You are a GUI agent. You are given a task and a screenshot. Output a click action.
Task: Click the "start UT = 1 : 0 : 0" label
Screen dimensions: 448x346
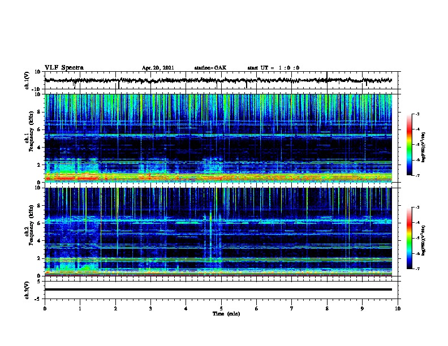273,68
